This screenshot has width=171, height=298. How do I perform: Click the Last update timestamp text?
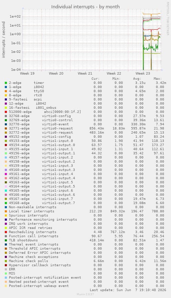point(128,290)
